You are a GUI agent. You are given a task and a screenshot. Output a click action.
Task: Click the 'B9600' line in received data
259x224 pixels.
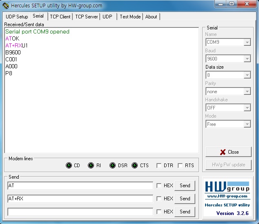[13, 52]
